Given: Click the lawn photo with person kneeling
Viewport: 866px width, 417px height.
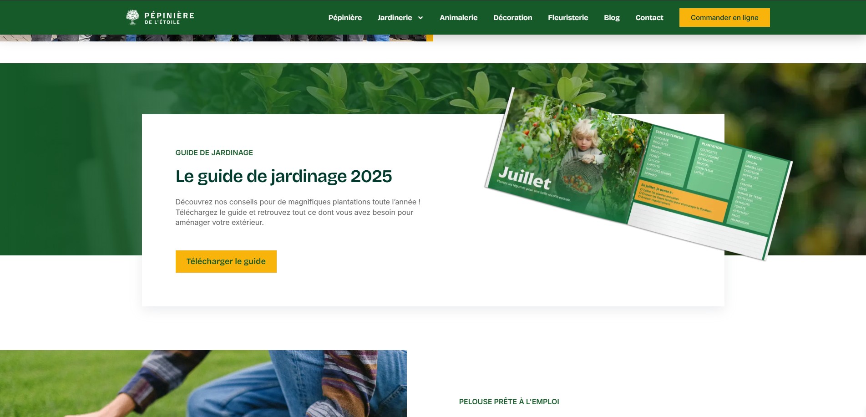Looking at the screenshot, I should pyautogui.click(x=203, y=383).
